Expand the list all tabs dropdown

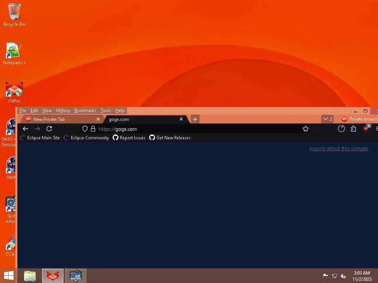point(327,119)
